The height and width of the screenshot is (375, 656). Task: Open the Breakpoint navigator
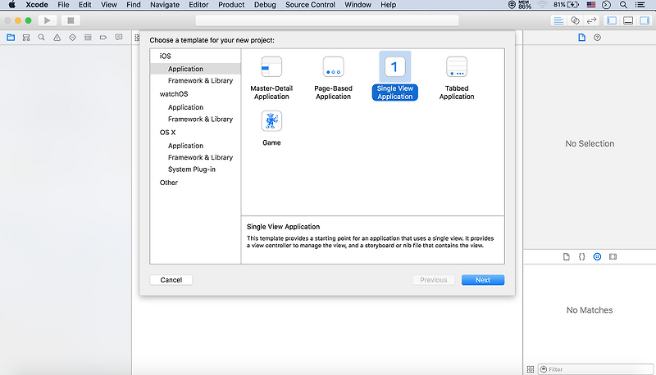pyautogui.click(x=103, y=38)
